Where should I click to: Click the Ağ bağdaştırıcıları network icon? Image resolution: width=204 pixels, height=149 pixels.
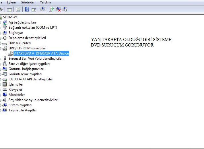tap(5, 22)
